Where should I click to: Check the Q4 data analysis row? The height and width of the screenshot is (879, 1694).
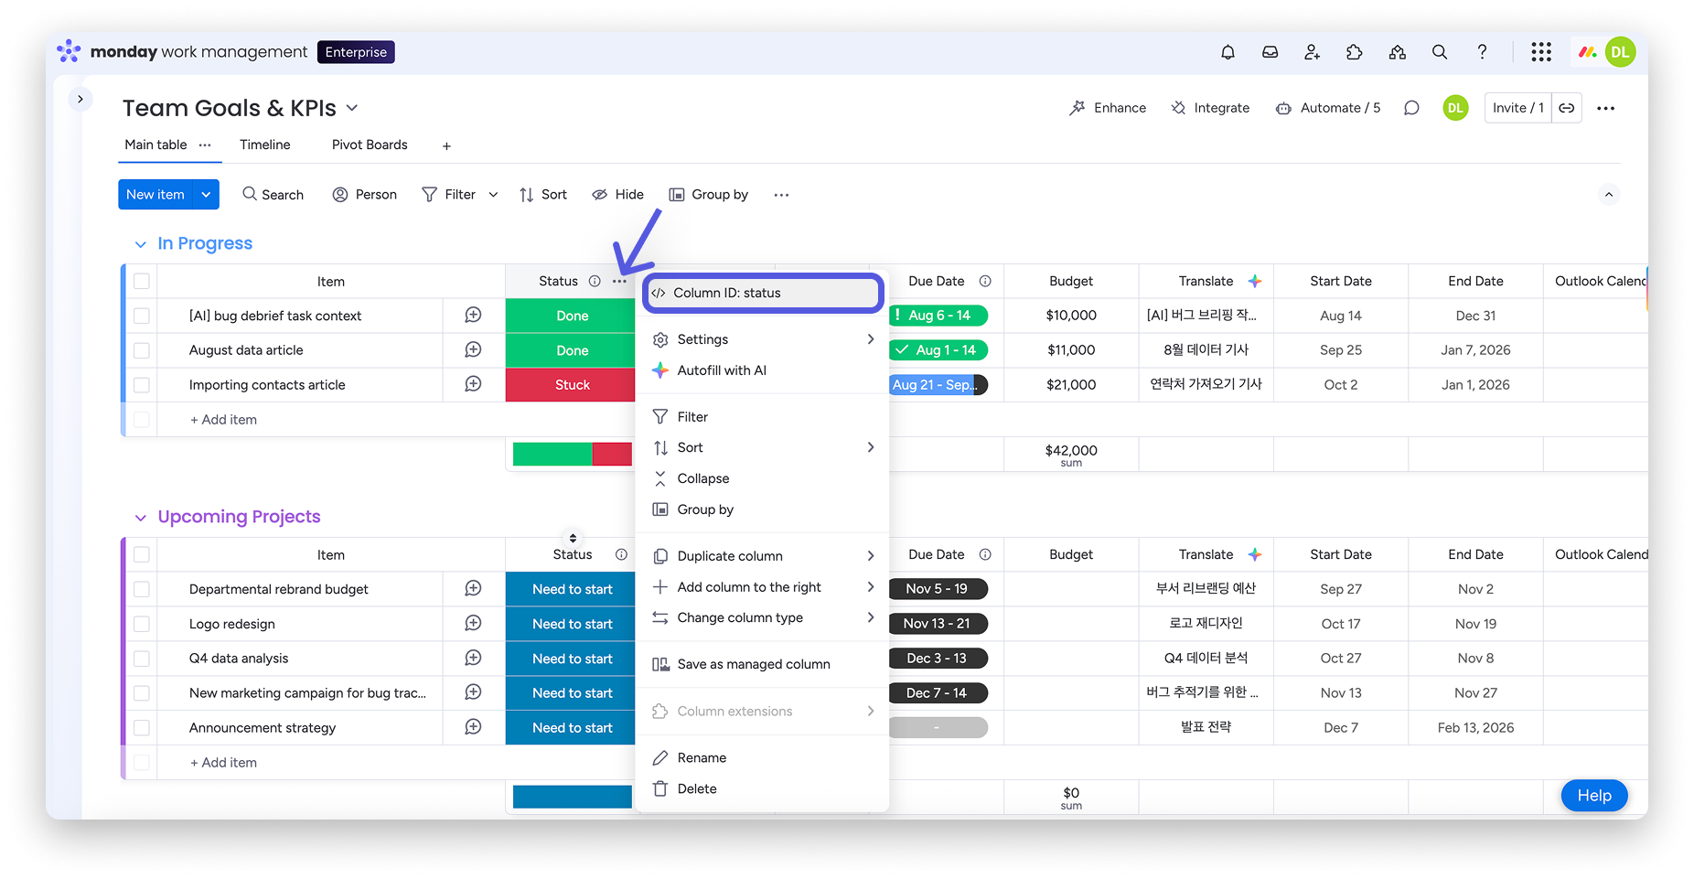point(142,659)
